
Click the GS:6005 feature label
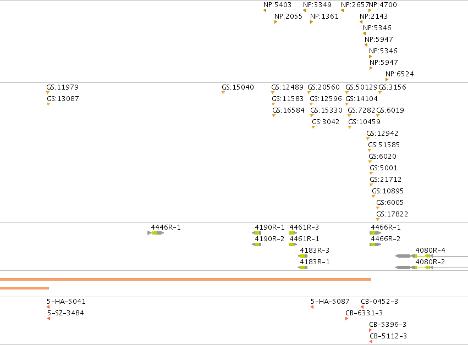390,203
